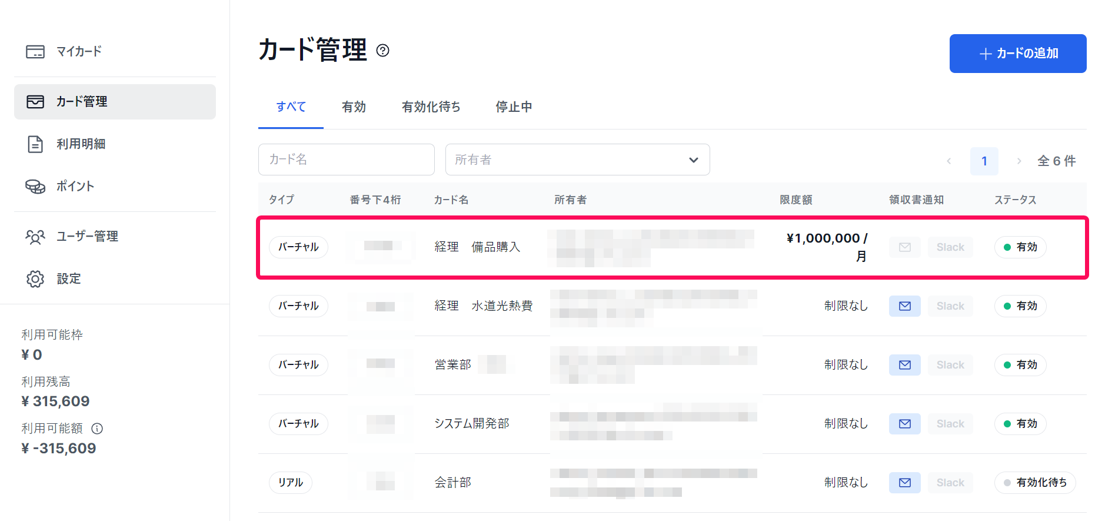Toggle Slack notice for 備品購入 row
The height and width of the screenshot is (521, 1115).
coord(950,247)
